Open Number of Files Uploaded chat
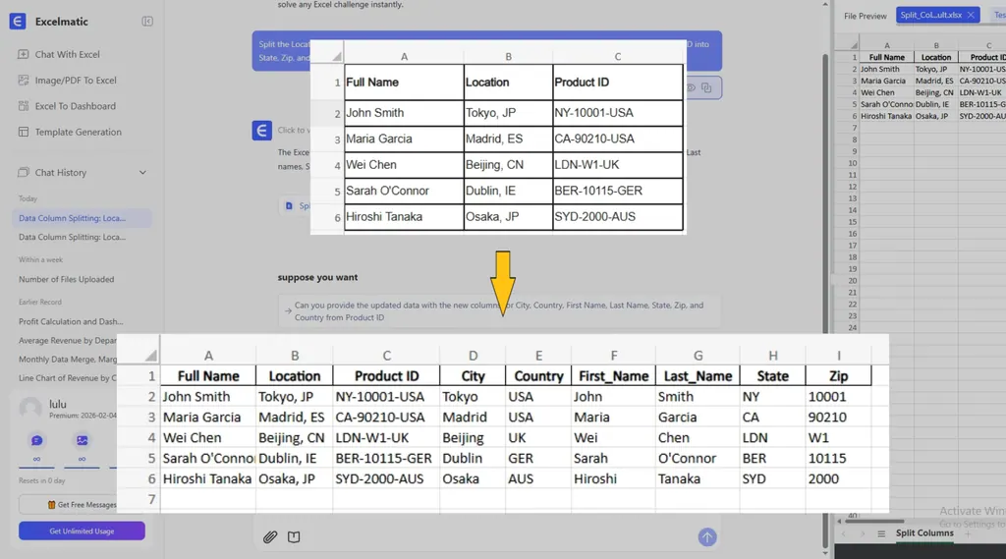 tap(66, 279)
